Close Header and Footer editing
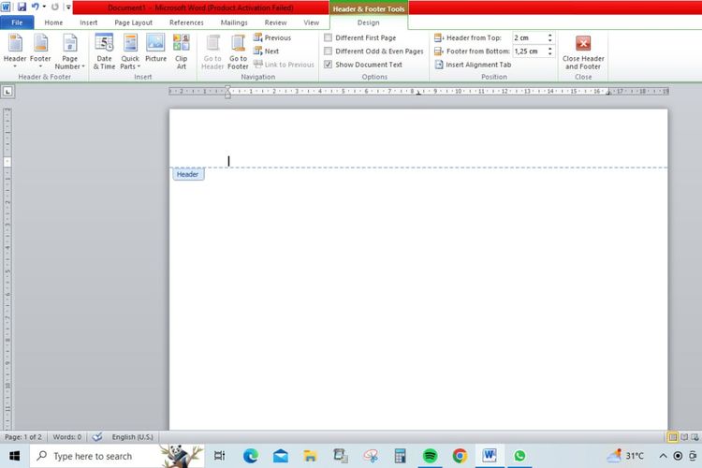The height and width of the screenshot is (468, 702). [x=583, y=51]
